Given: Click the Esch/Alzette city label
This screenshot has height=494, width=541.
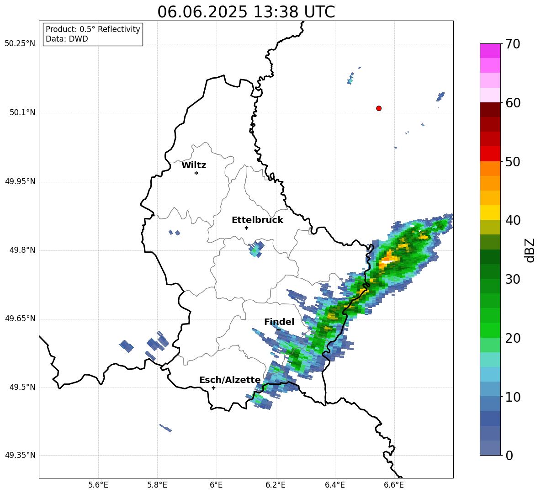Looking at the screenshot, I should (x=230, y=380).
